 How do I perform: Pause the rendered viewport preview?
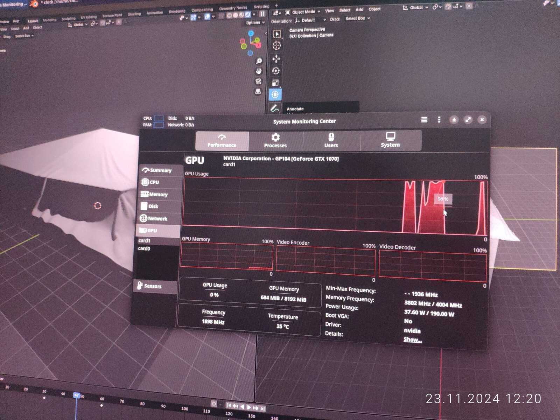click(262, 14)
